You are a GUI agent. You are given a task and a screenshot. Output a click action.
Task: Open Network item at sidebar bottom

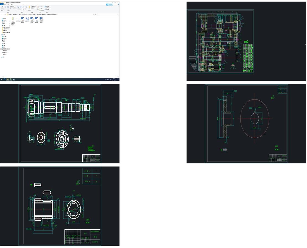(x=3, y=57)
